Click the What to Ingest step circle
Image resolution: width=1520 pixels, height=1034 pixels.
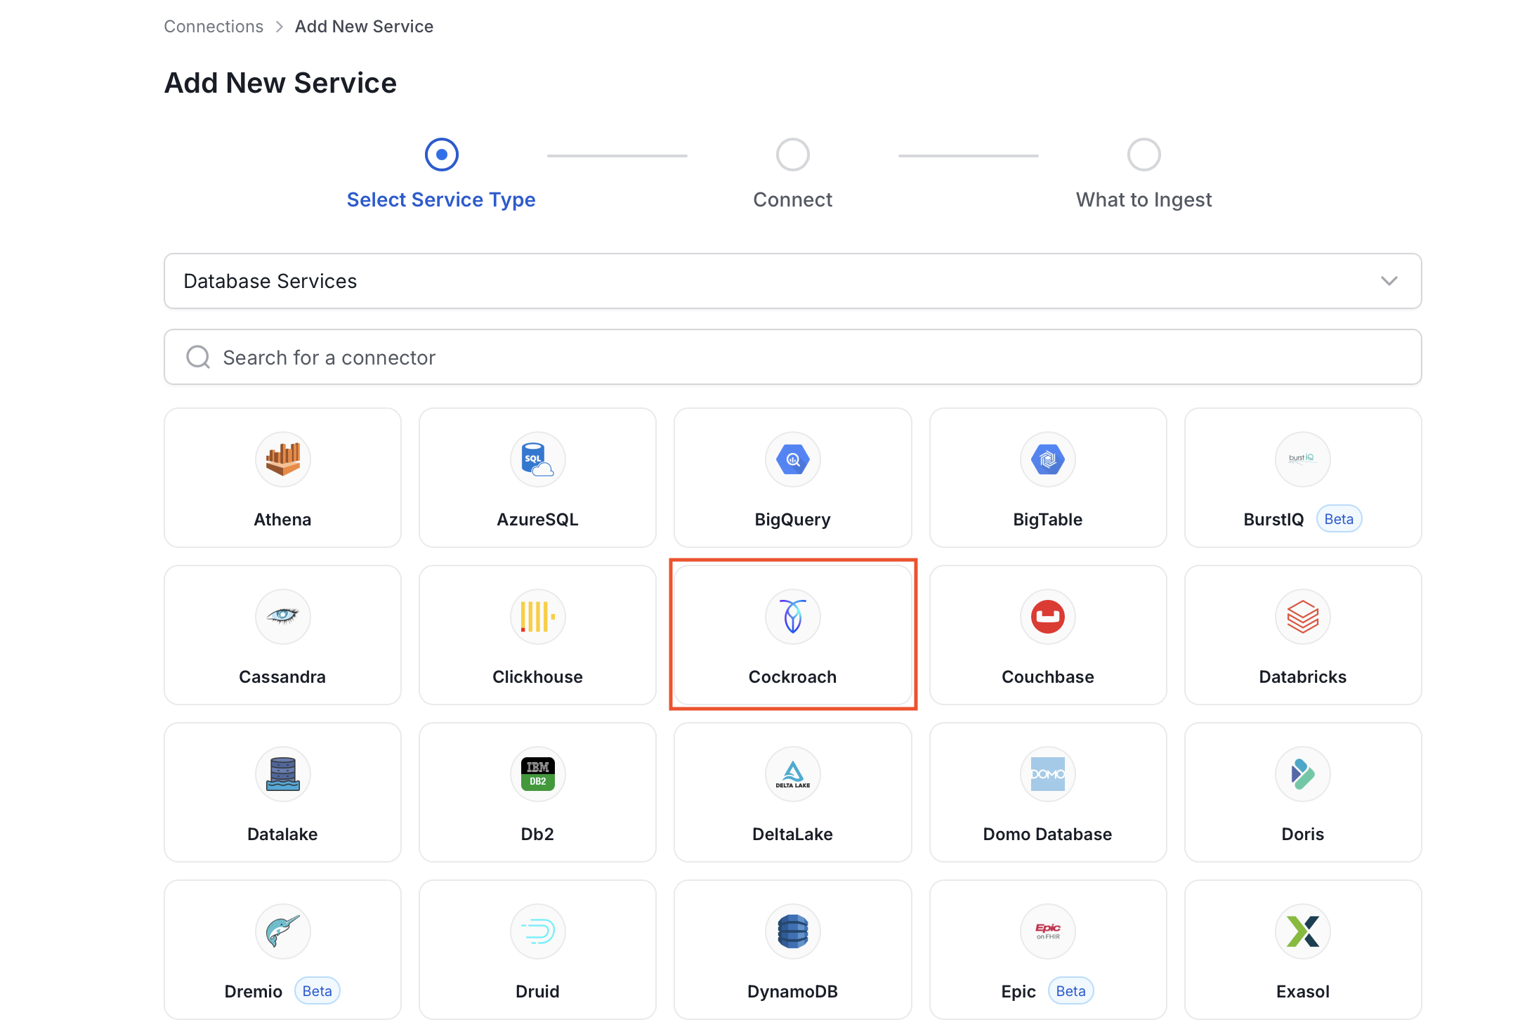coord(1144,155)
